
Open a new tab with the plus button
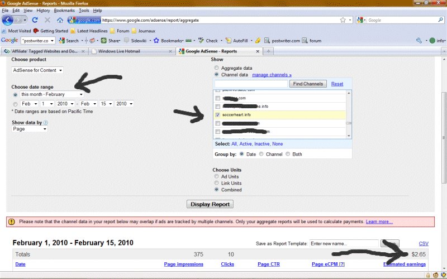point(268,51)
